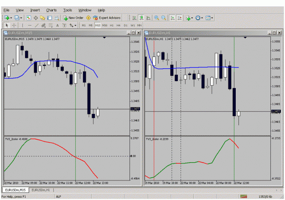Zoom out the chart with minus magnifier
This screenshot has height=200, width=285.
[x=164, y=18]
